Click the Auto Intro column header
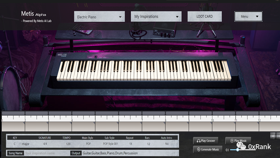This screenshot has width=280, height=158. pos(167,138)
